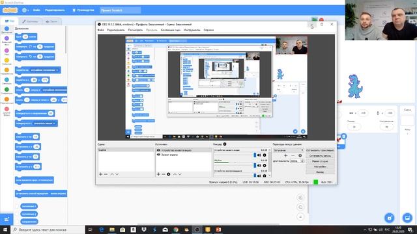The width and height of the screenshot is (417, 234).
Task: Move scene down in OBS scenes panel
Action: click(117, 174)
